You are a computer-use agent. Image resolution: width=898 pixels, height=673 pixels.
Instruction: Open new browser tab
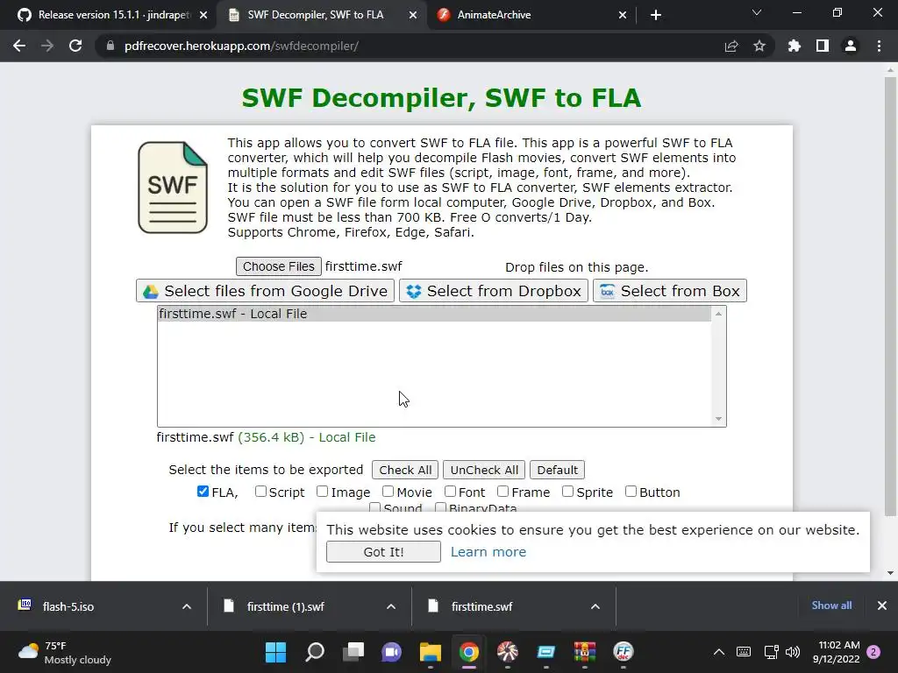[x=656, y=15]
